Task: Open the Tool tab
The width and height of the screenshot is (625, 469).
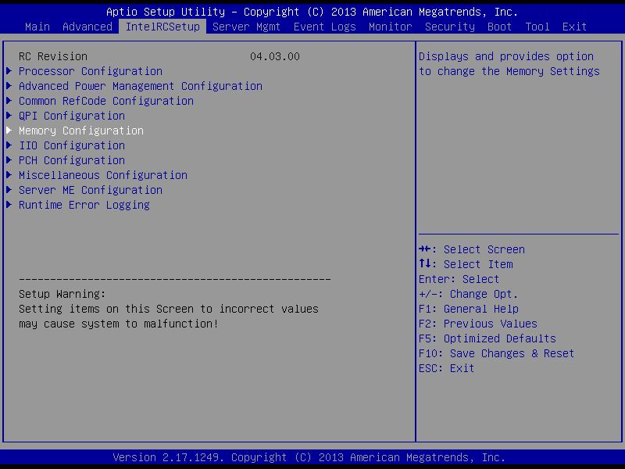Action: pos(537,27)
